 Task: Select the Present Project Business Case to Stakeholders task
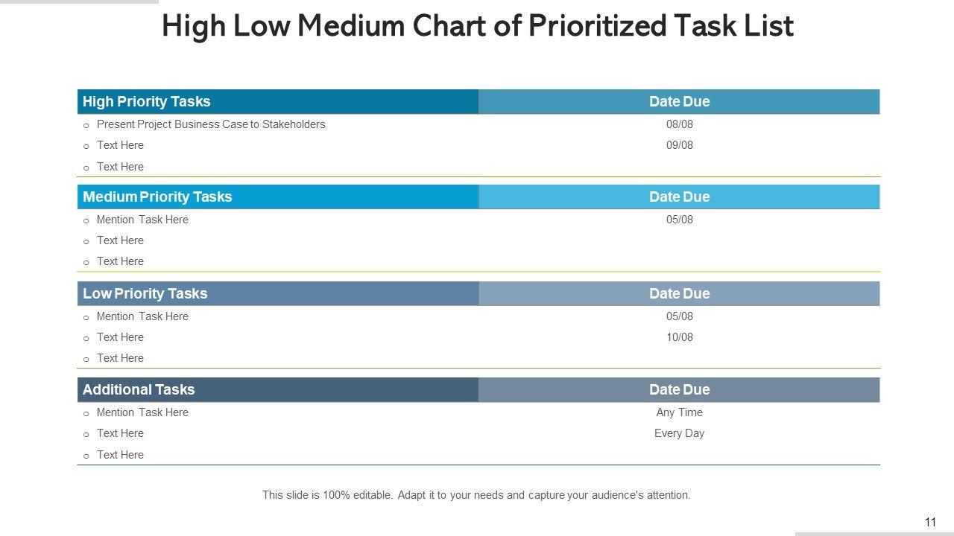pyautogui.click(x=211, y=124)
